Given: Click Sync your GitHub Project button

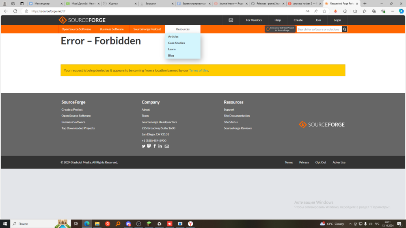Looking at the screenshot, I should 280,29.
